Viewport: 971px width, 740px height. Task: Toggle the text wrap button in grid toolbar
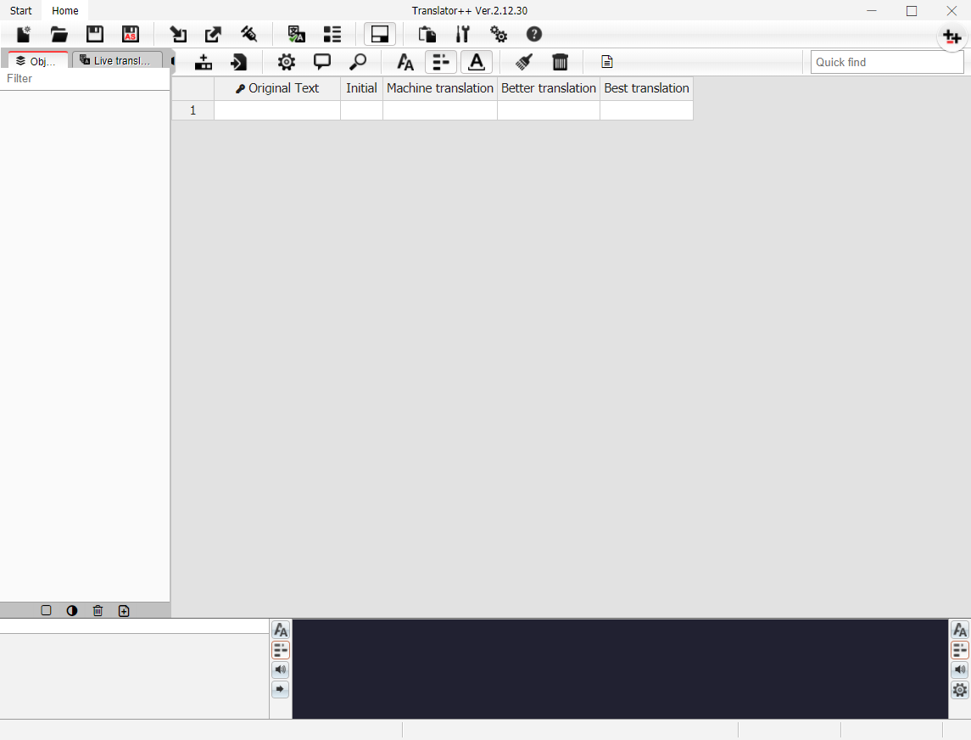[x=441, y=62]
